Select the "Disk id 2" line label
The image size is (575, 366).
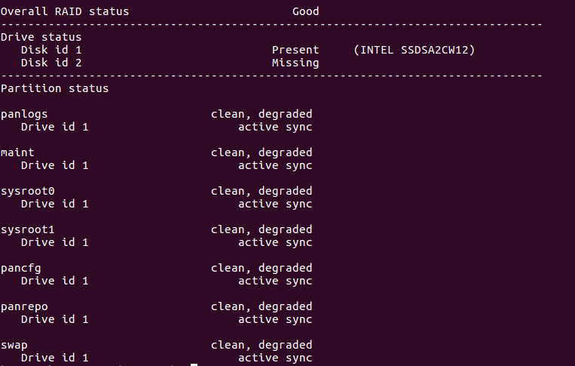pyautogui.click(x=51, y=63)
